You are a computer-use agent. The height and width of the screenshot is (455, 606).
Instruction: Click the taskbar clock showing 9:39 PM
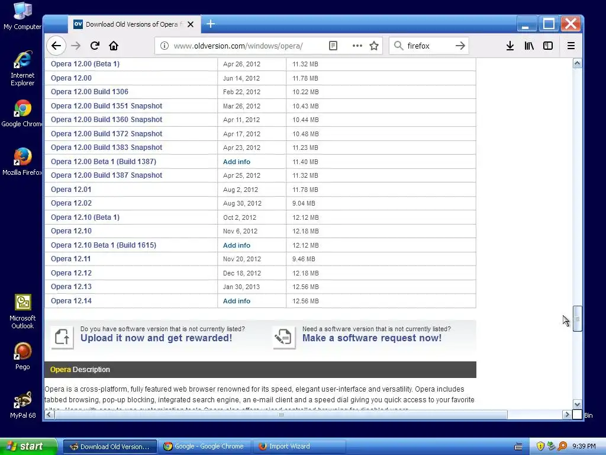click(x=584, y=446)
